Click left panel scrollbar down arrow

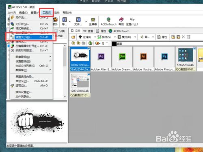65,96
